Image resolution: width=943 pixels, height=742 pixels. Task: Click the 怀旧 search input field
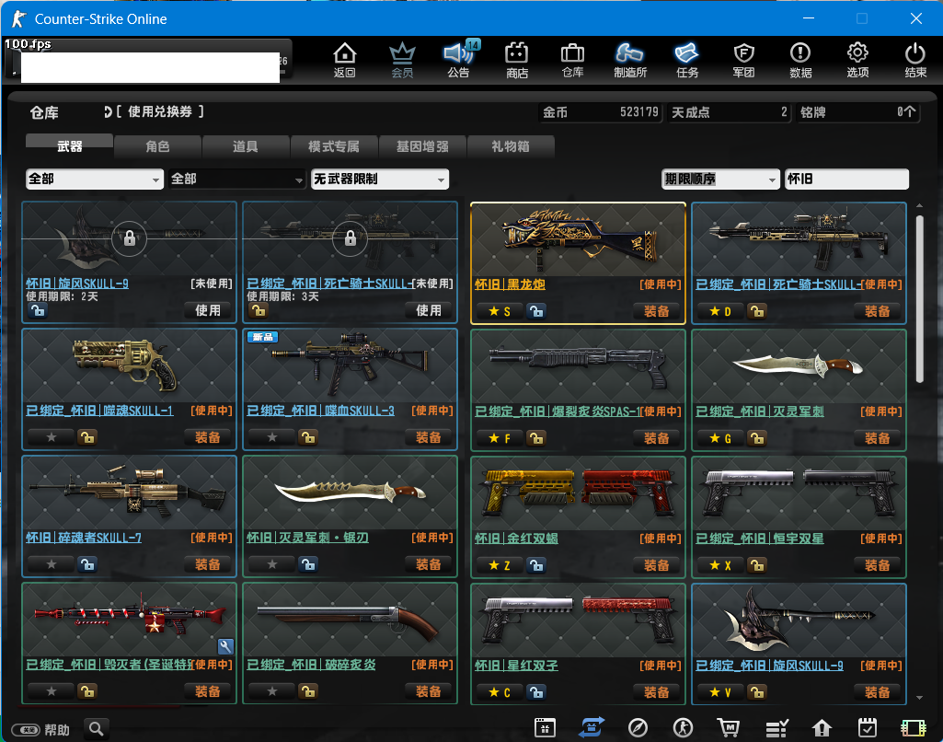coord(846,179)
